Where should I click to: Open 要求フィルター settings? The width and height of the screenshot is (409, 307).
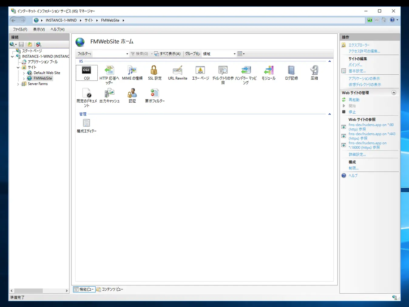click(154, 95)
